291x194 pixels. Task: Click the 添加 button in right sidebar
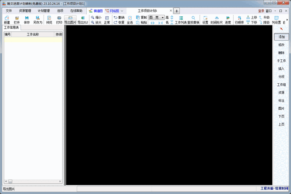point(282,37)
